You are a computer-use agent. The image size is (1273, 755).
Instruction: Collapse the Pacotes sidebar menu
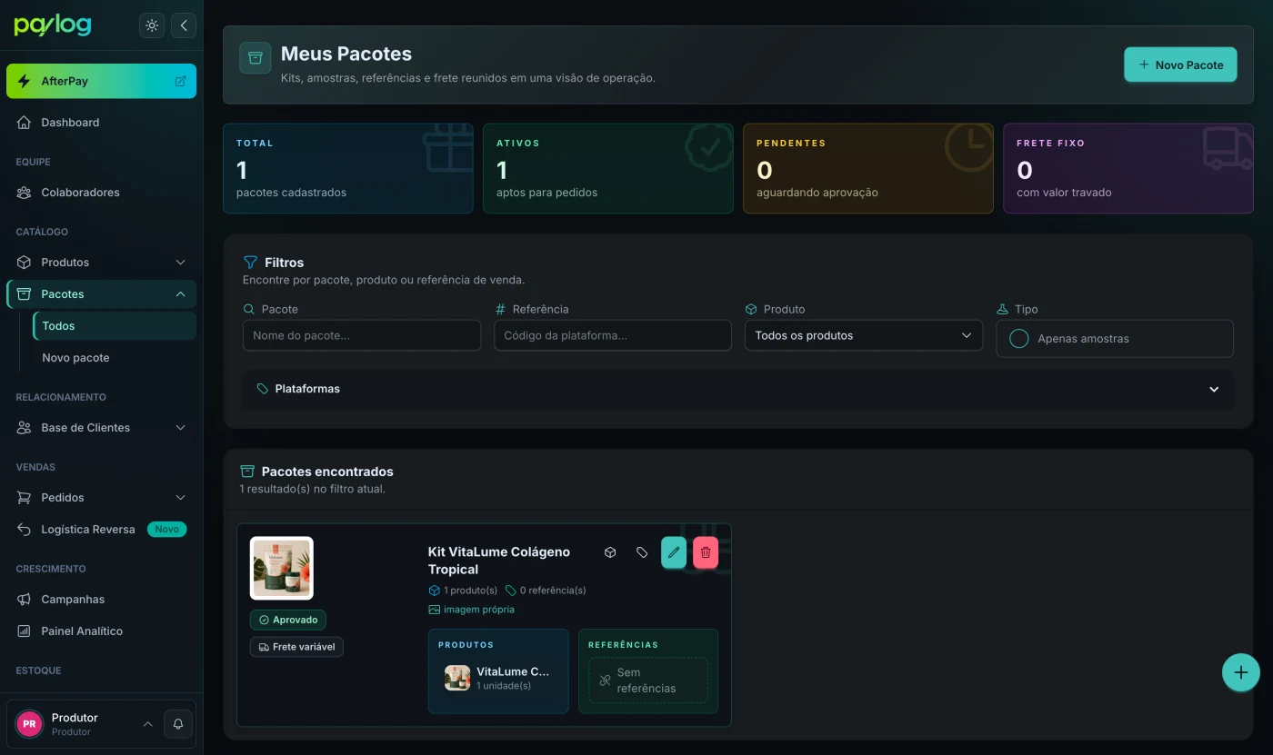tap(101, 294)
